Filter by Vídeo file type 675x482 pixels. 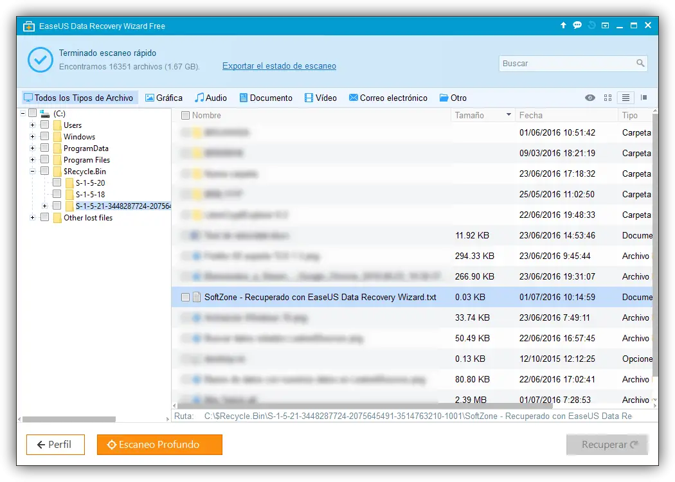320,98
